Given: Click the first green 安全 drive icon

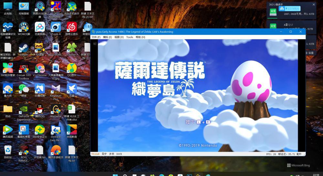Looking at the screenshot, I should coord(273,12).
